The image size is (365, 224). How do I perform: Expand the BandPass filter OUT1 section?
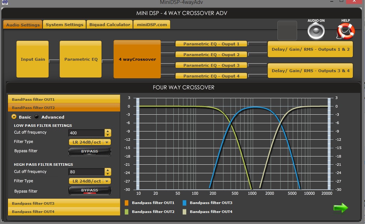pos(64,99)
